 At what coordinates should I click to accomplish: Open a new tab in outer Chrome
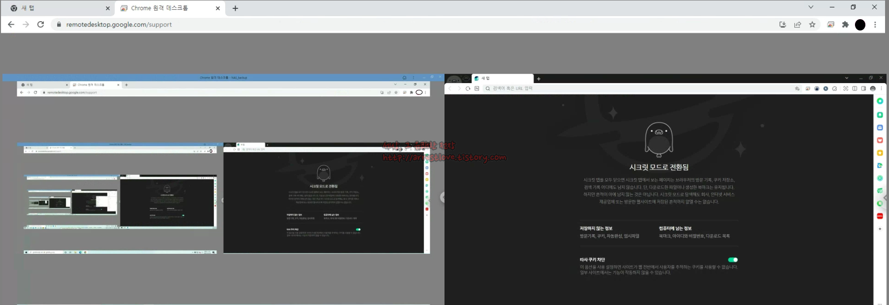(x=235, y=8)
